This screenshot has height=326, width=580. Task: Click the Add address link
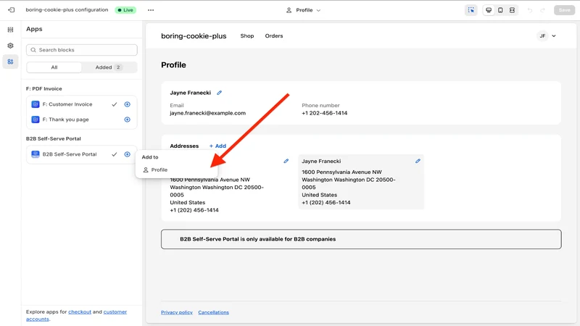[x=217, y=146]
